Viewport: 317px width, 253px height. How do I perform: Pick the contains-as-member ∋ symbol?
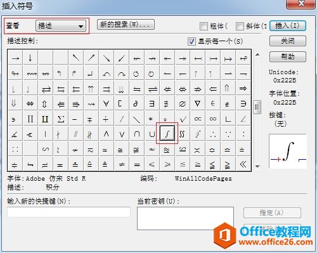tap(243, 103)
